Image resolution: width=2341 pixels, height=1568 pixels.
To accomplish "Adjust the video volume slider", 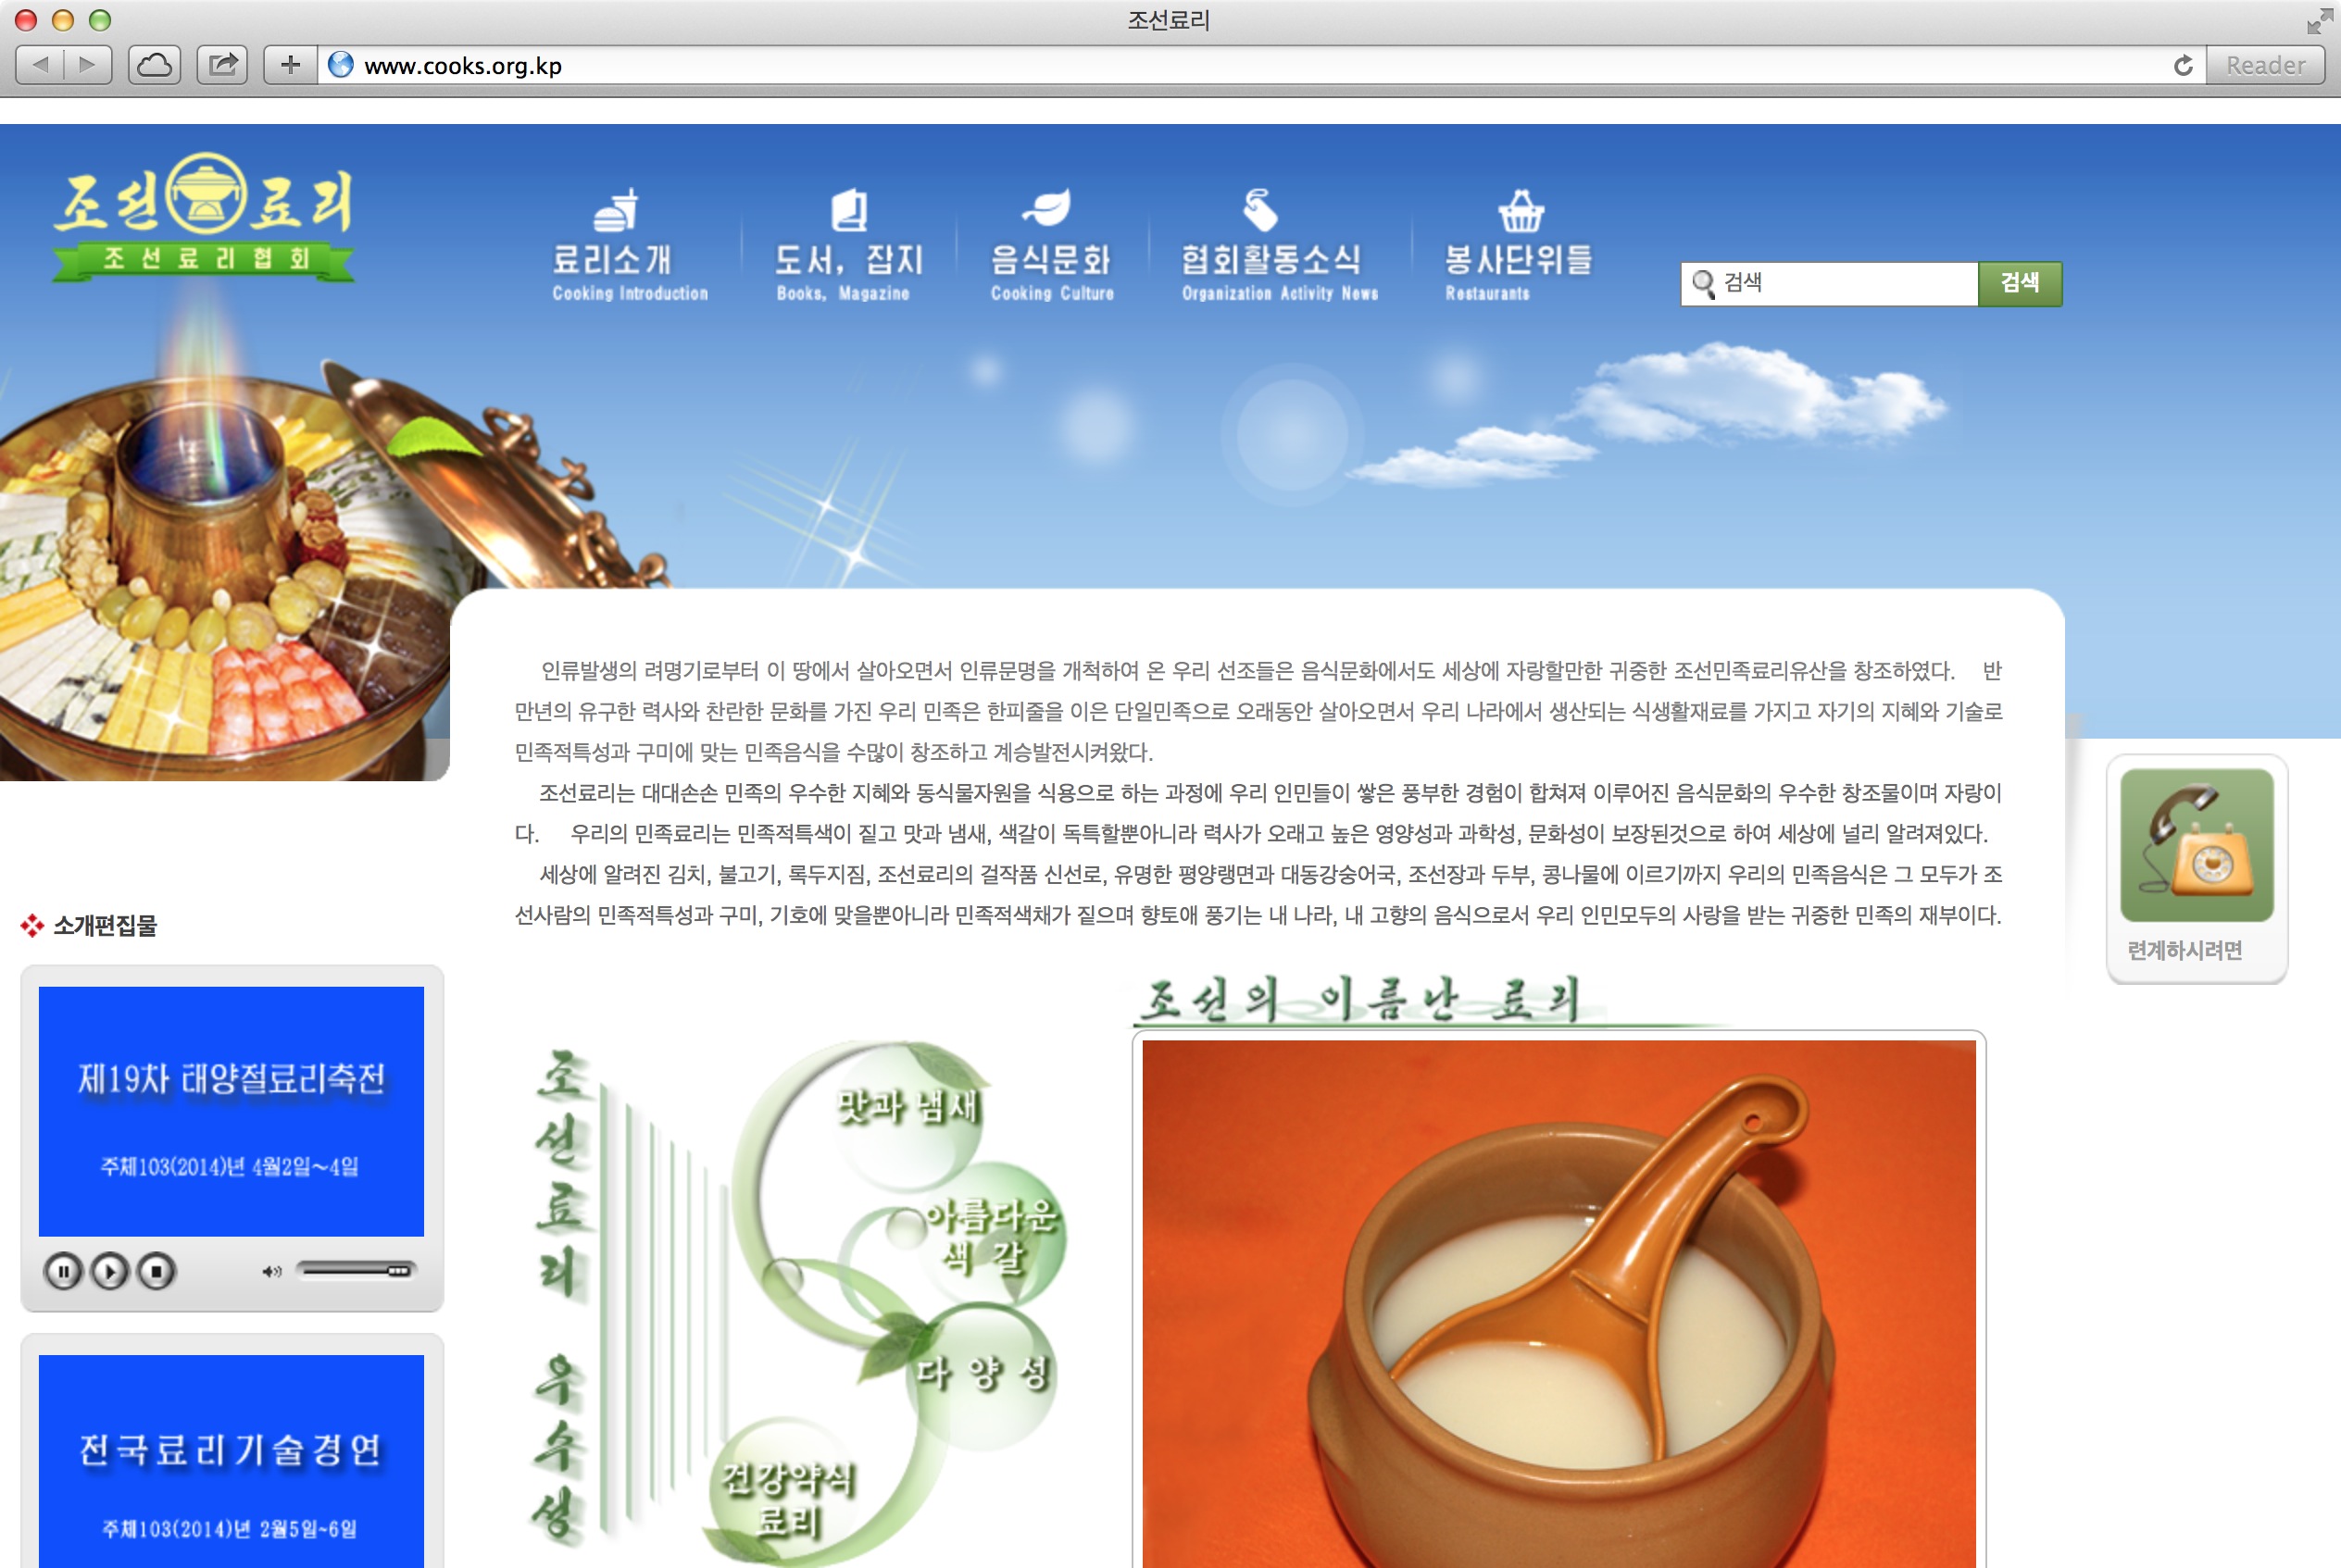I will [357, 1270].
